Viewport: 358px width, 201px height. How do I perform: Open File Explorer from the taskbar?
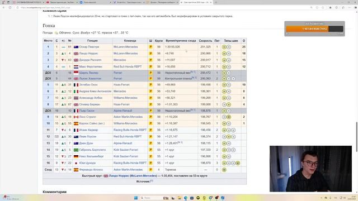tap(180, 198)
